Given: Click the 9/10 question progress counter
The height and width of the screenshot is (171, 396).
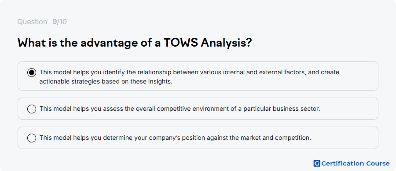Looking at the screenshot, I should click(x=59, y=22).
